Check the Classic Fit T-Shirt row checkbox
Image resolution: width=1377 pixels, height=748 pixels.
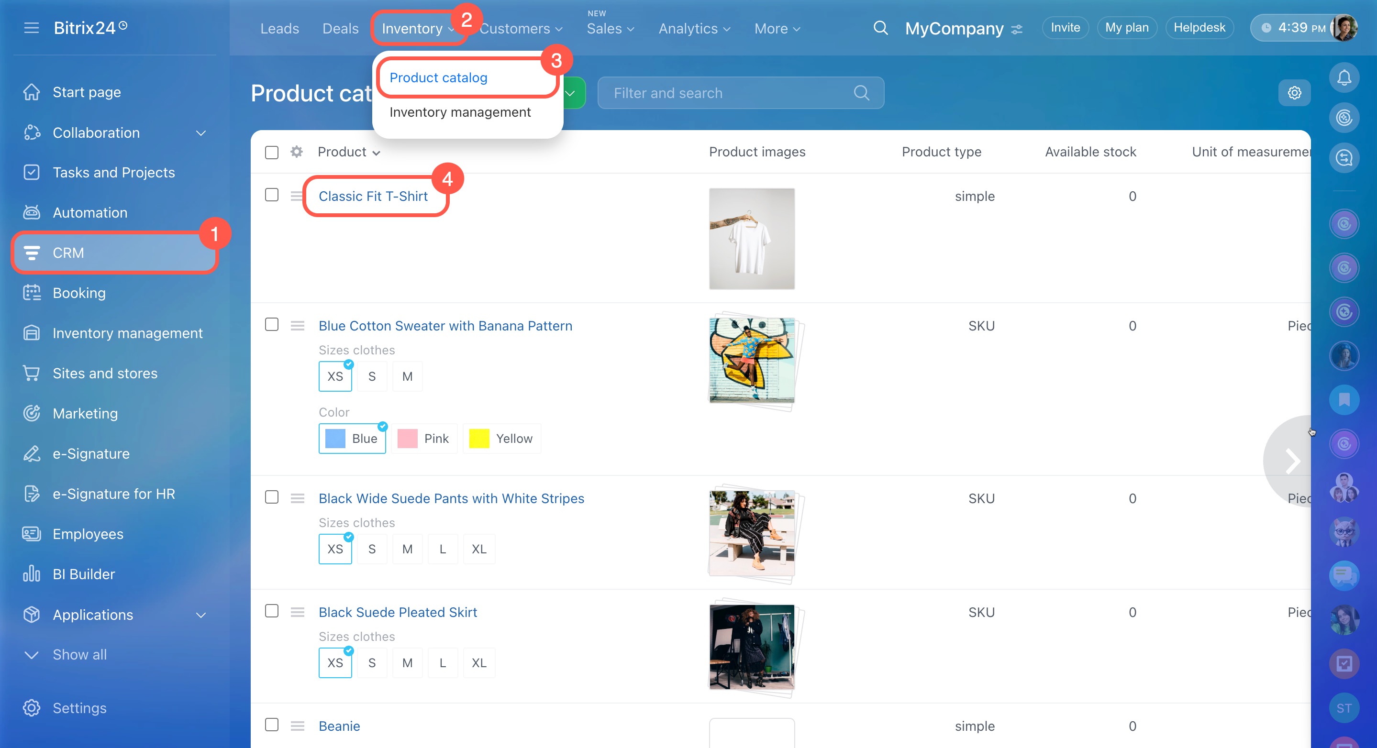(x=272, y=195)
